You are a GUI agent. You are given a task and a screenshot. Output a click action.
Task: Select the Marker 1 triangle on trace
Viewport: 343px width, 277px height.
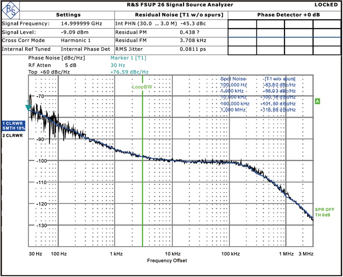[28, 108]
